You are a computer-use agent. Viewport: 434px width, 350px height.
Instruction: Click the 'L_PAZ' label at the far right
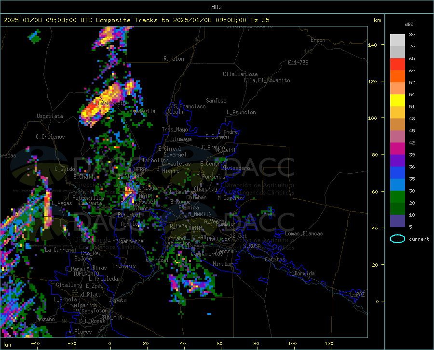point(357,295)
